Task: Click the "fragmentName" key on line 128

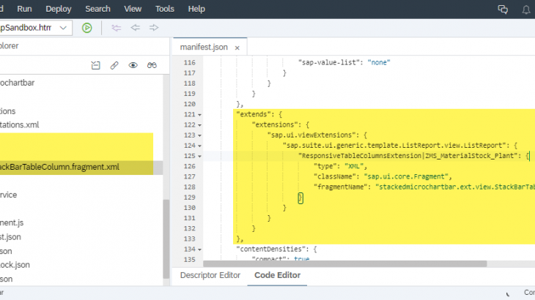Action: pyautogui.click(x=341, y=187)
